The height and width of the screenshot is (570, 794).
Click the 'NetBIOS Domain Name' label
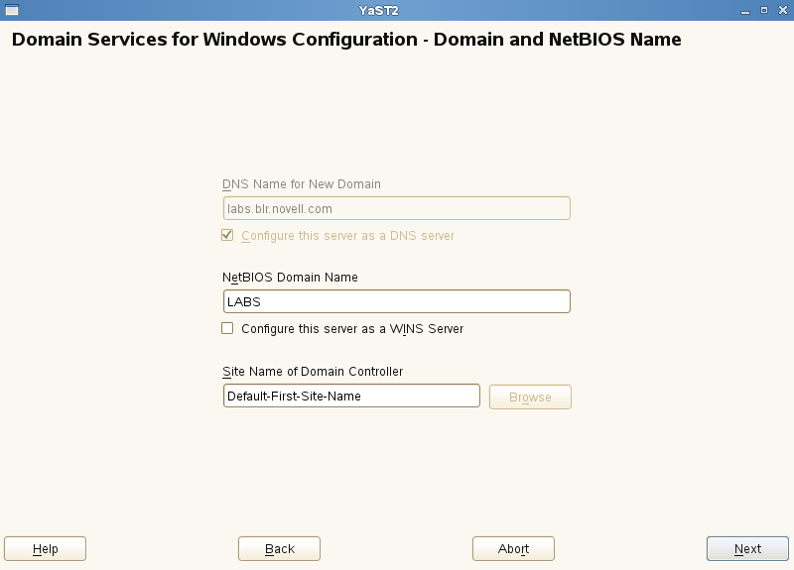(x=290, y=278)
